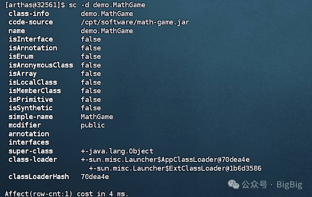Click the /opt/software/math-game.jar path
Screen dimensions: 312x197
[135, 22]
